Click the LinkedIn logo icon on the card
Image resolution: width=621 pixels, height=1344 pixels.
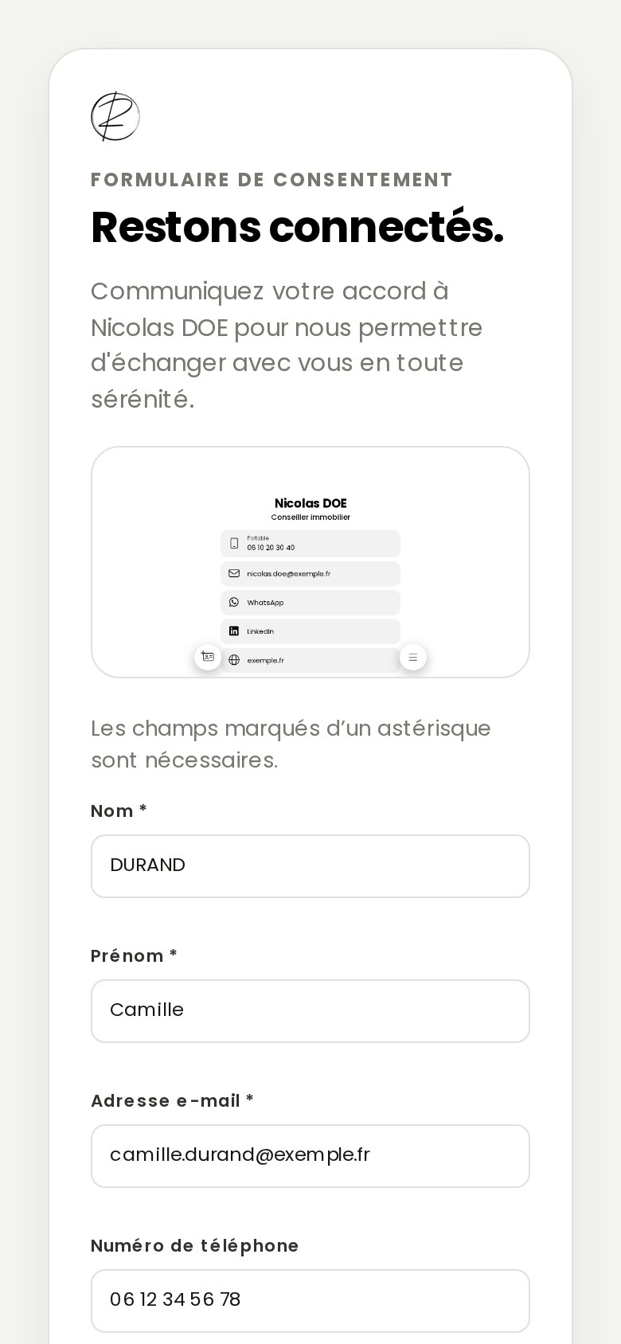pyautogui.click(x=234, y=631)
